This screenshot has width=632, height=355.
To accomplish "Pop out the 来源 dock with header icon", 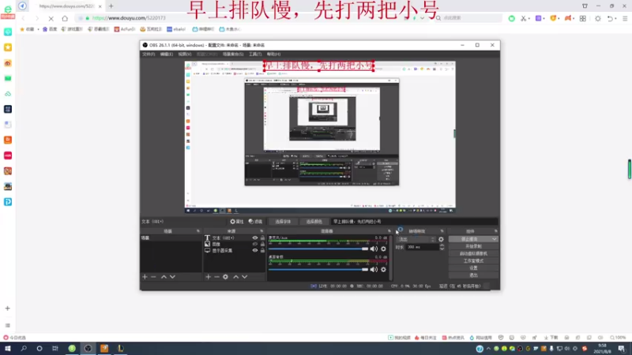I will [261, 231].
